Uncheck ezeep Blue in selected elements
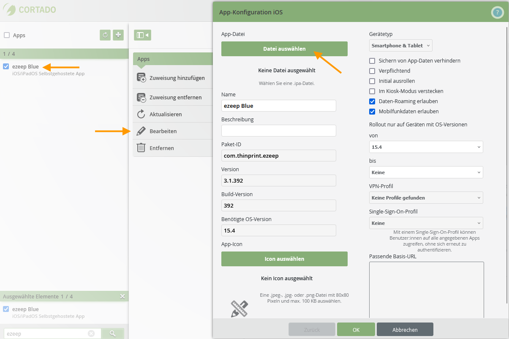This screenshot has height=339, width=509. point(6,309)
